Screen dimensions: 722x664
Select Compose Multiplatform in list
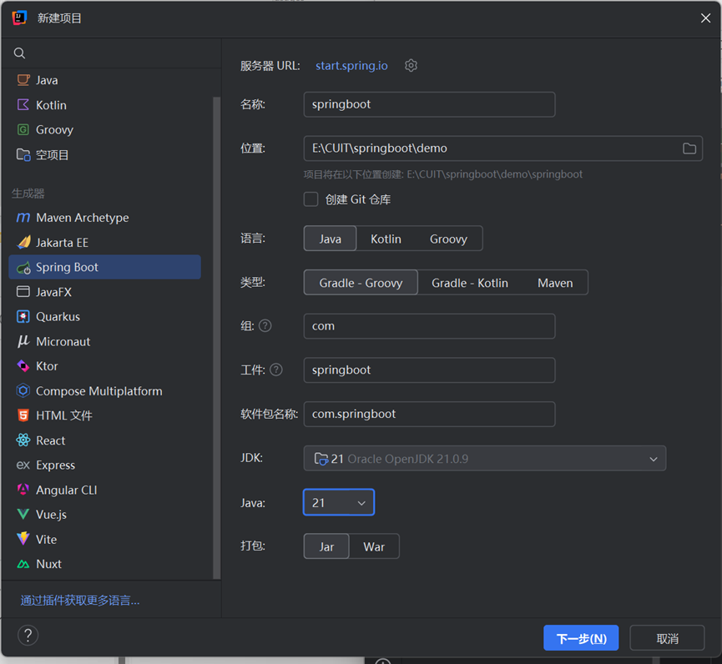click(x=105, y=391)
